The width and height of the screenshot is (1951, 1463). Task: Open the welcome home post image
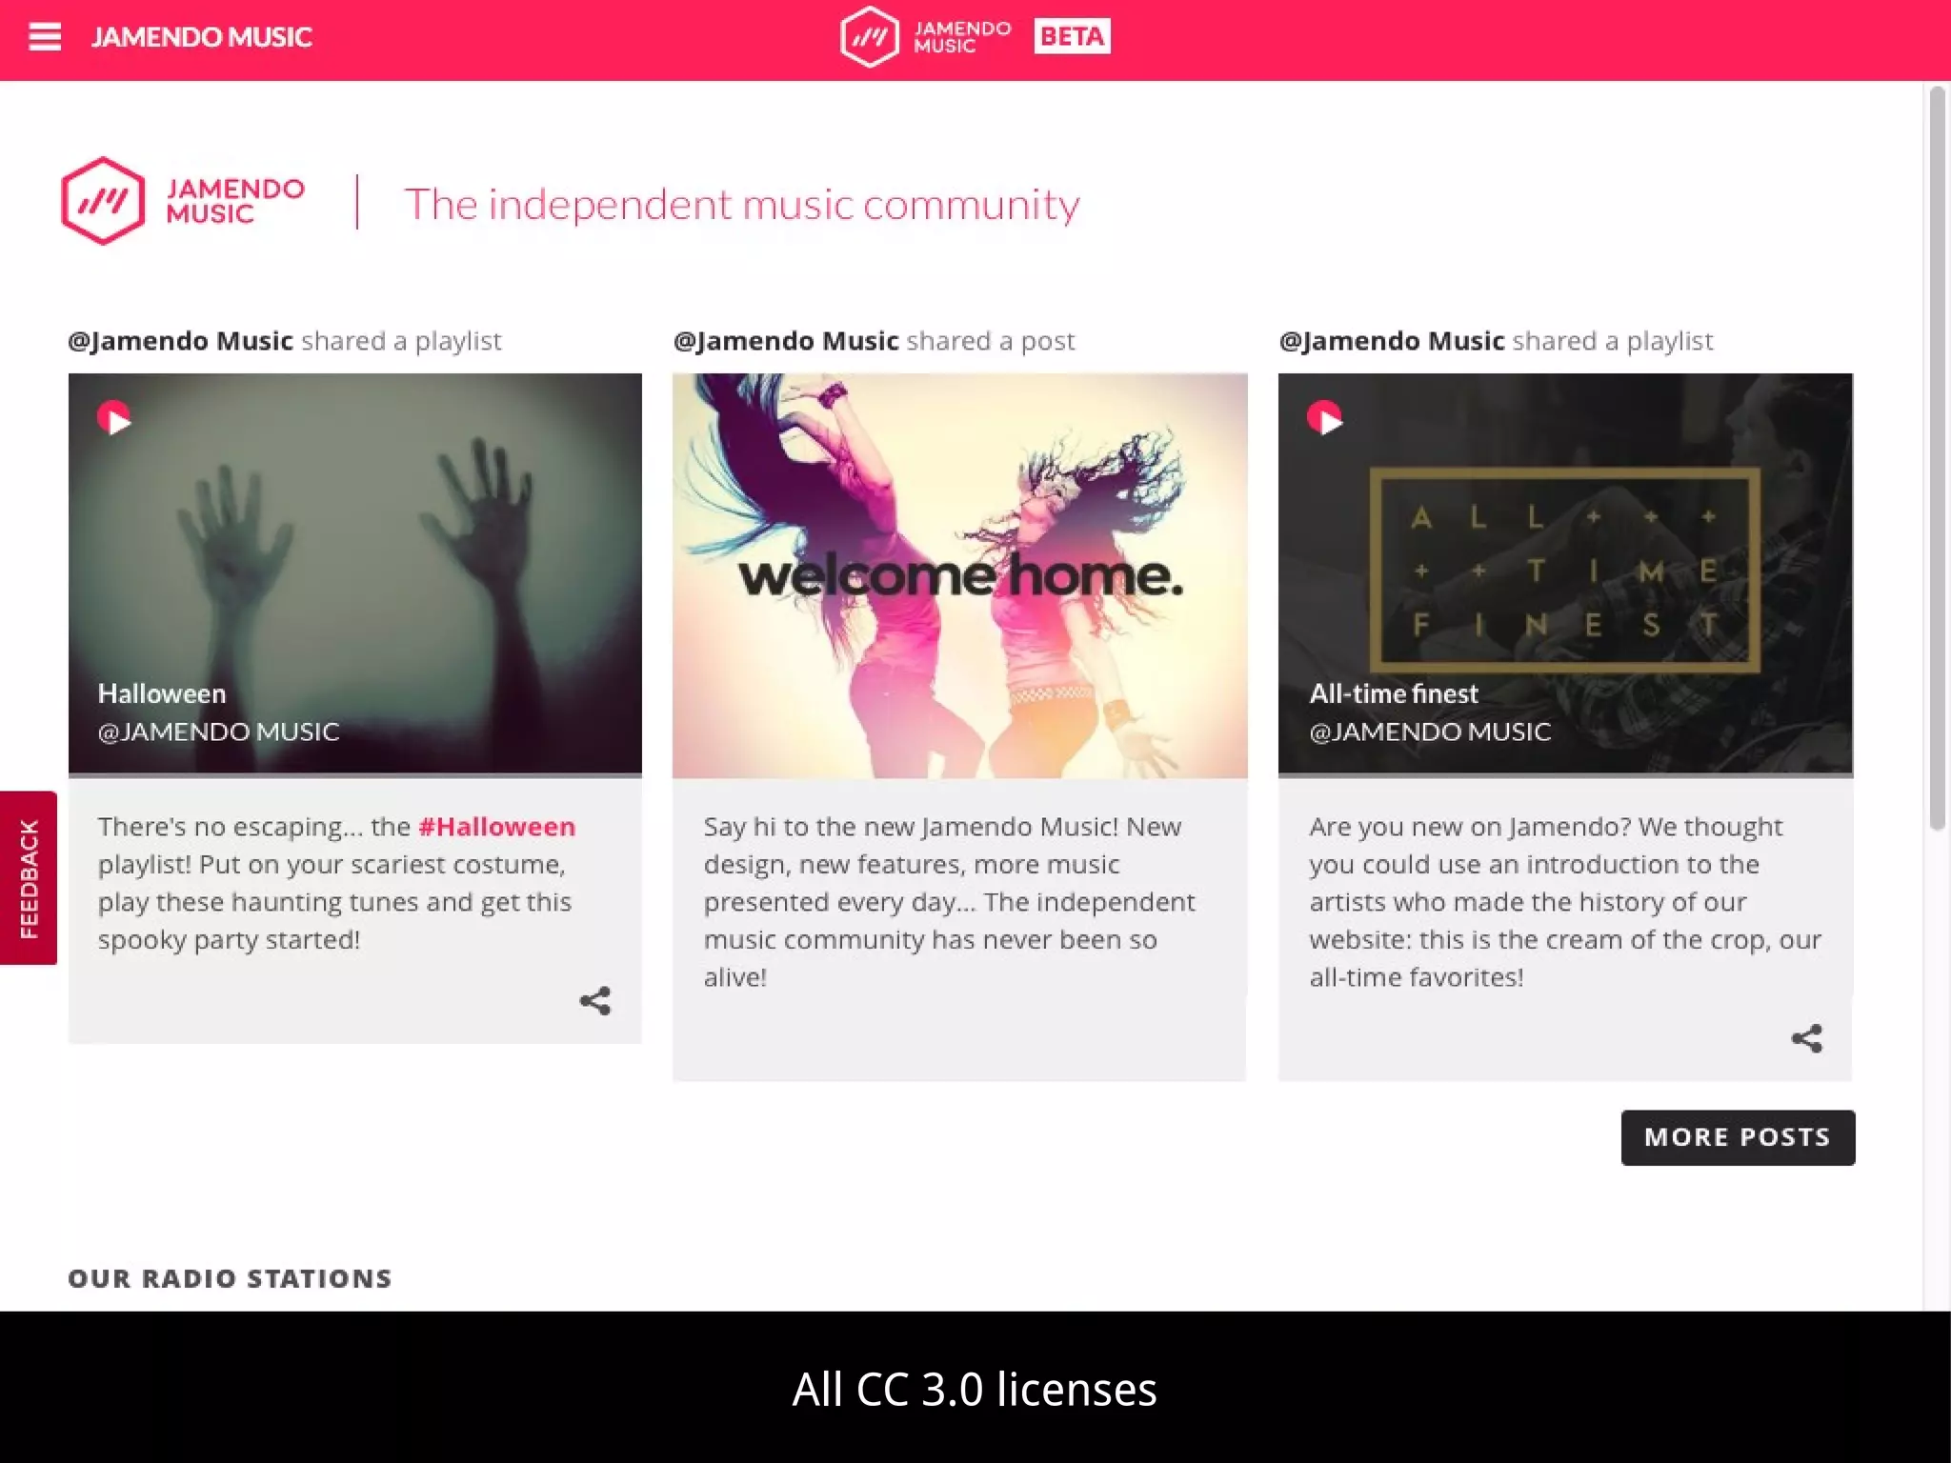960,575
